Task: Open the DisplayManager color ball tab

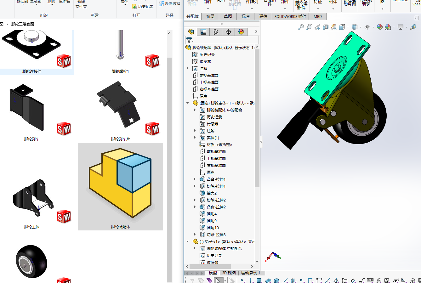Action: [241, 31]
